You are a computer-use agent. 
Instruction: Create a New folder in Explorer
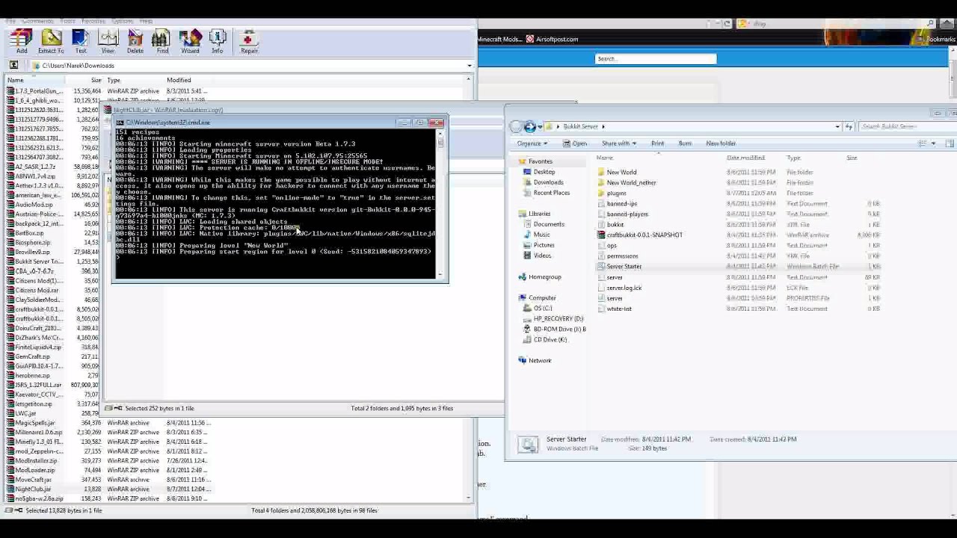click(721, 143)
